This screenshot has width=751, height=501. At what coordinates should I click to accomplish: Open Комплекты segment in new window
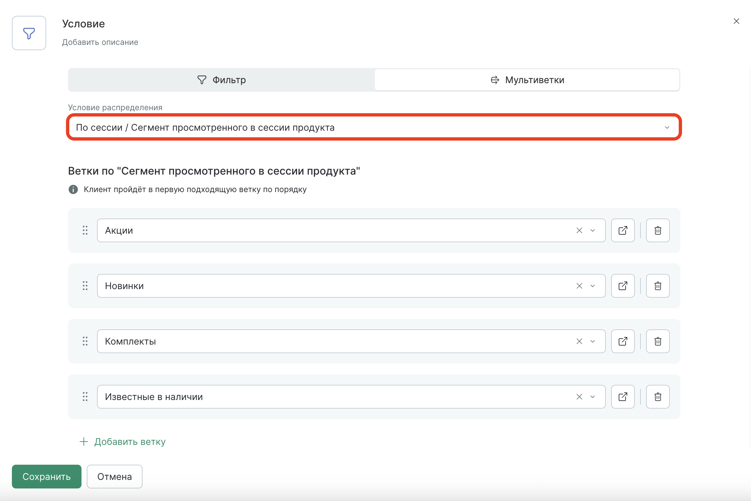click(623, 341)
